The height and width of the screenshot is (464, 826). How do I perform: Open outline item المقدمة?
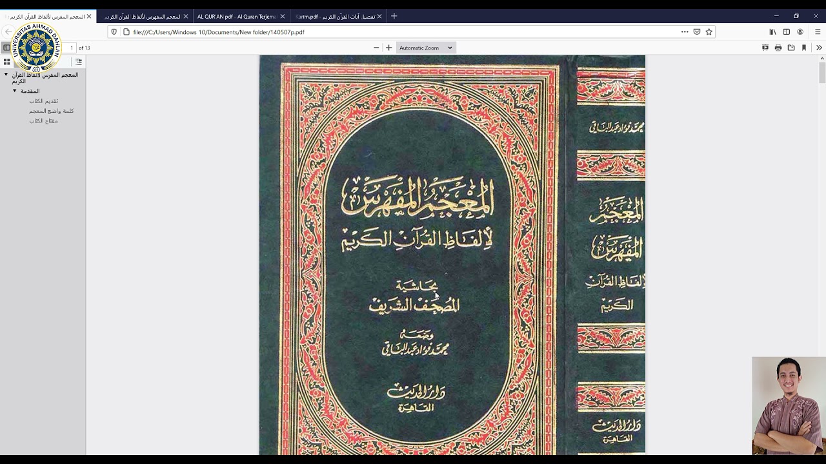pyautogui.click(x=30, y=92)
